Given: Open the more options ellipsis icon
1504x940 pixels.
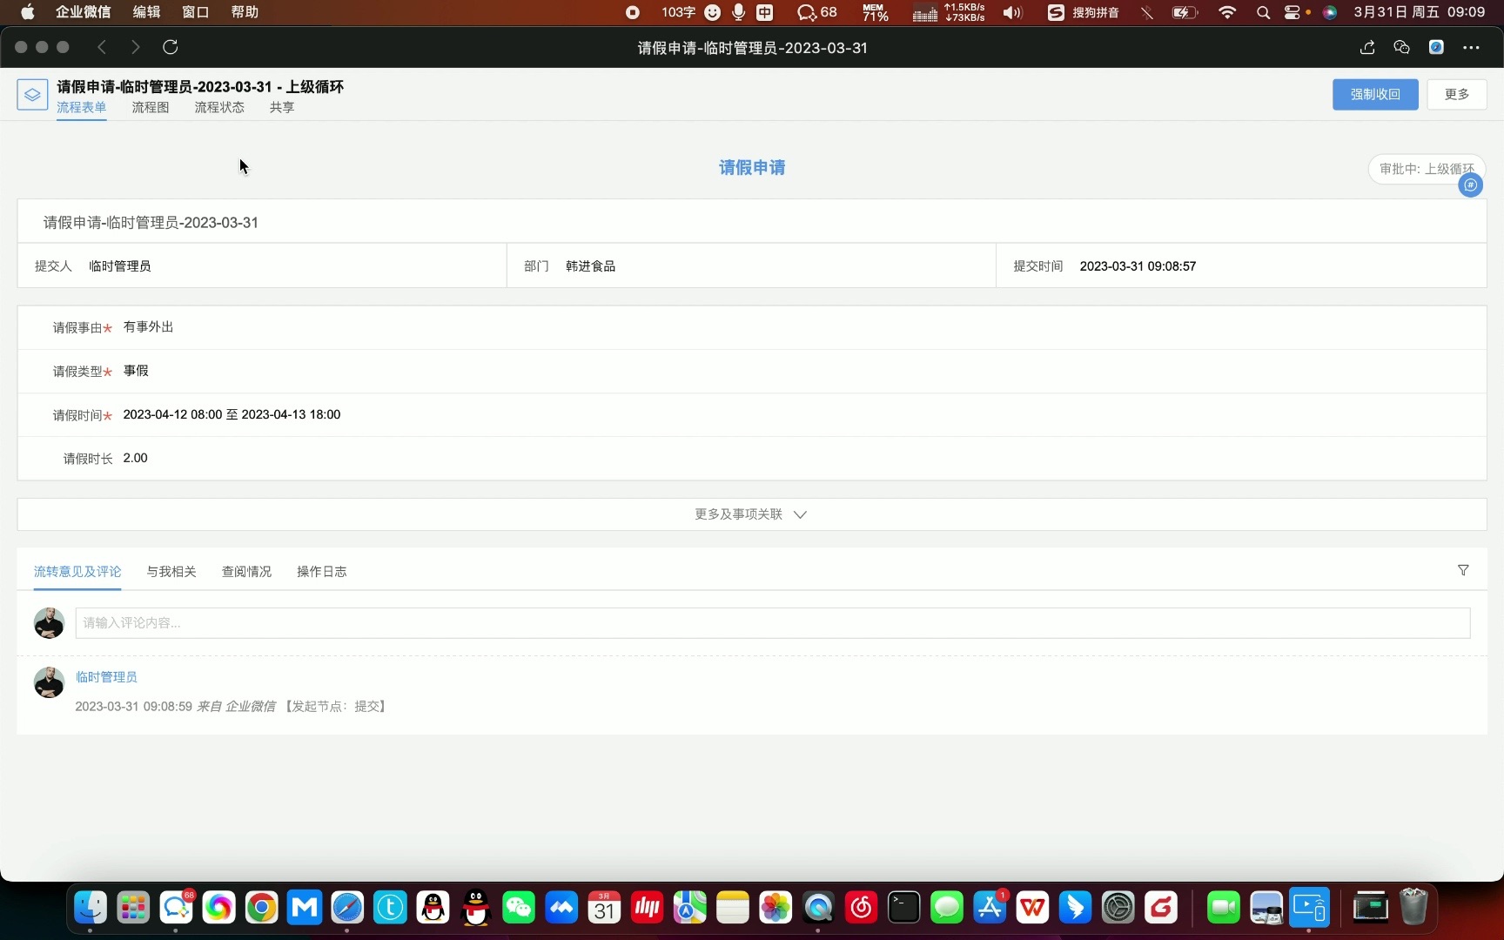Looking at the screenshot, I should [1473, 47].
